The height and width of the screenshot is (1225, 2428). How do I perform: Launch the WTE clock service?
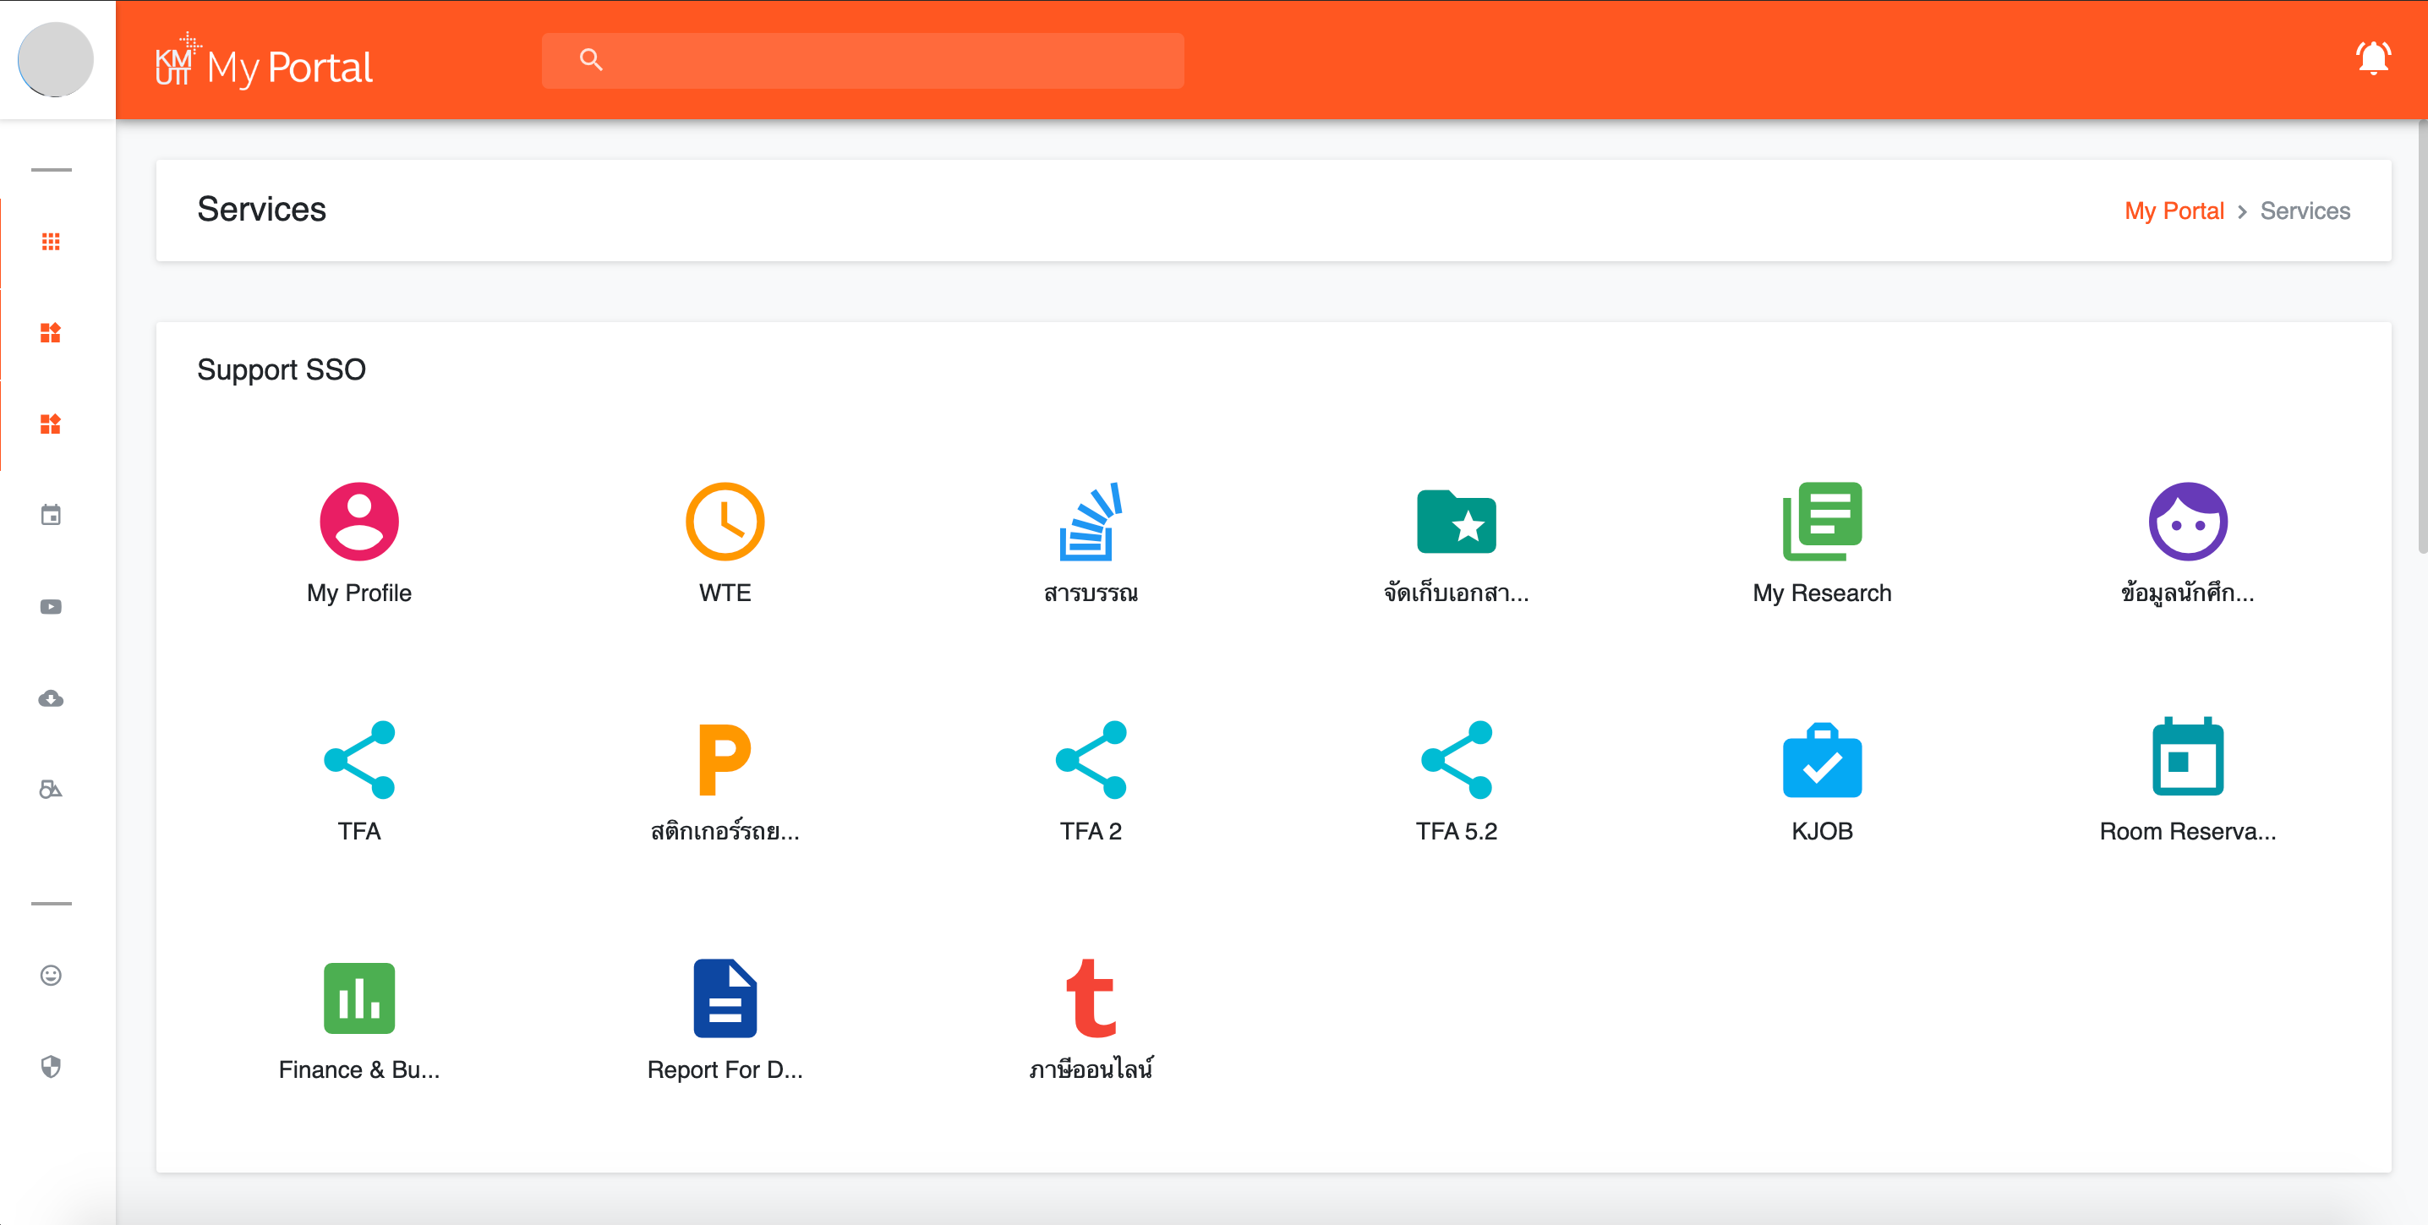point(724,522)
